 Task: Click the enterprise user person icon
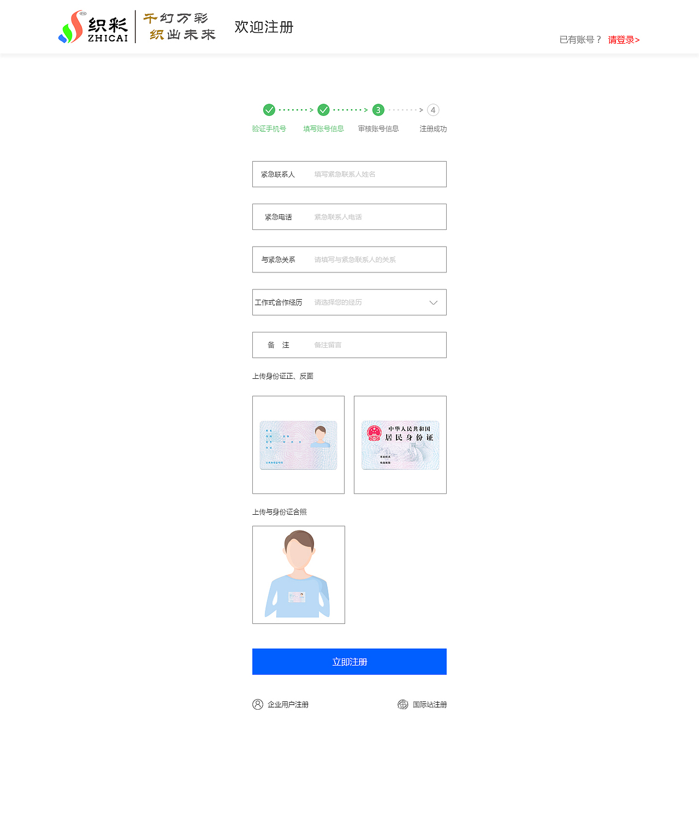point(258,704)
